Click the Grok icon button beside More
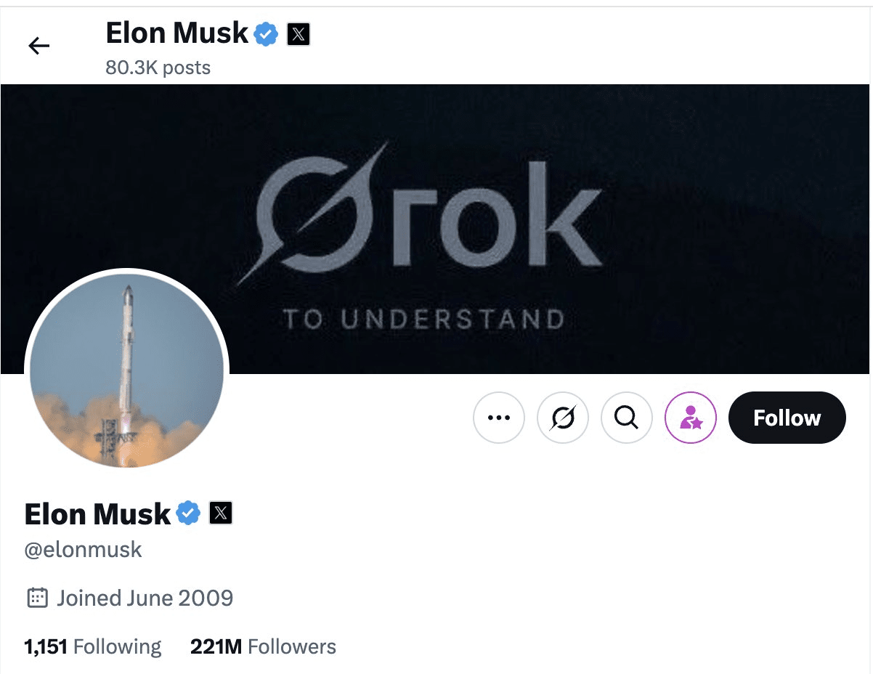The height and width of the screenshot is (674, 873). pos(562,418)
